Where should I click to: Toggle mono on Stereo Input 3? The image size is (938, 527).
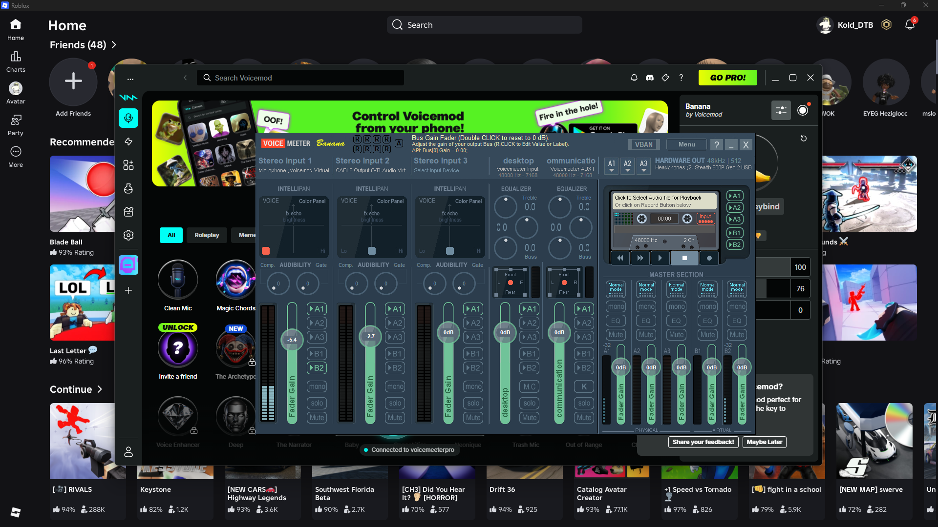point(473,386)
